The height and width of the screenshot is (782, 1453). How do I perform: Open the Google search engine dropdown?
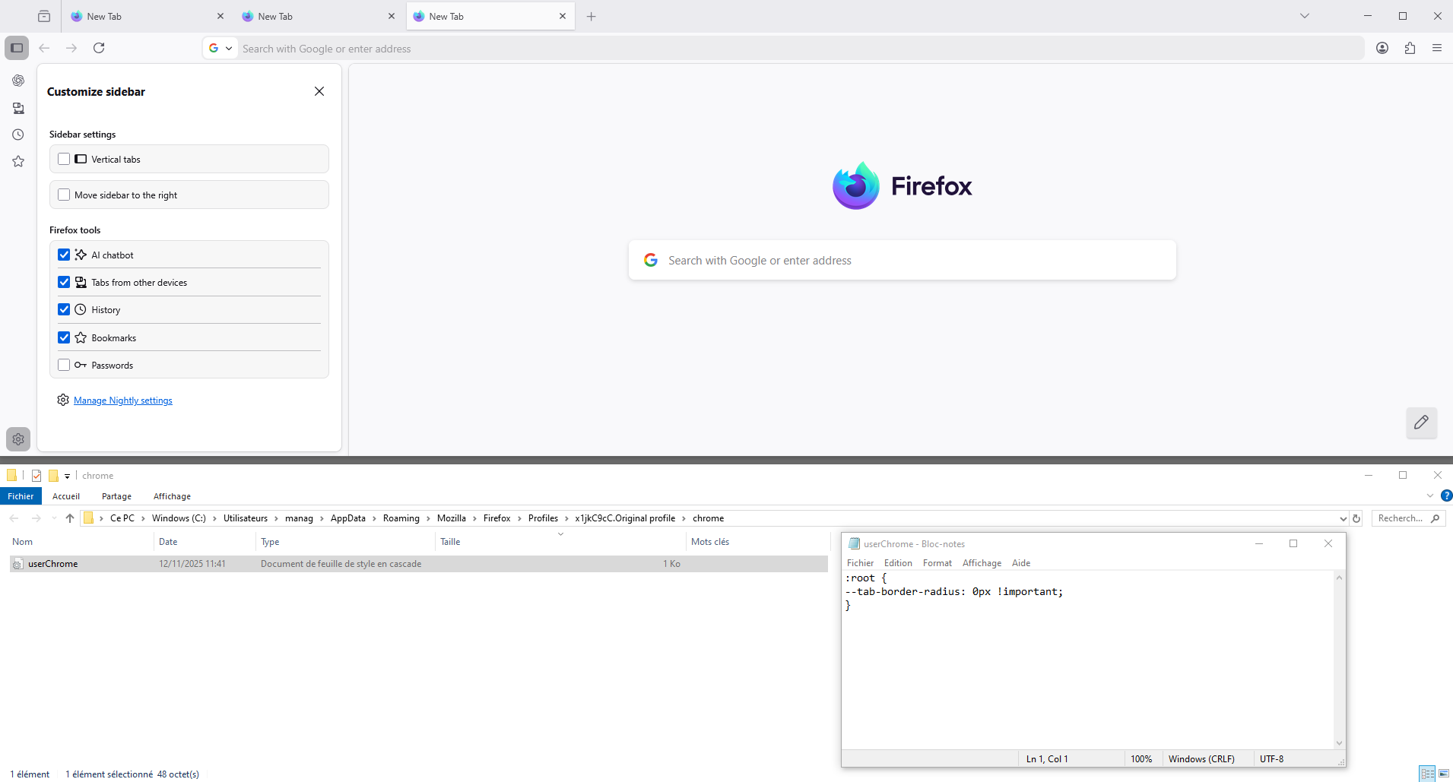220,48
